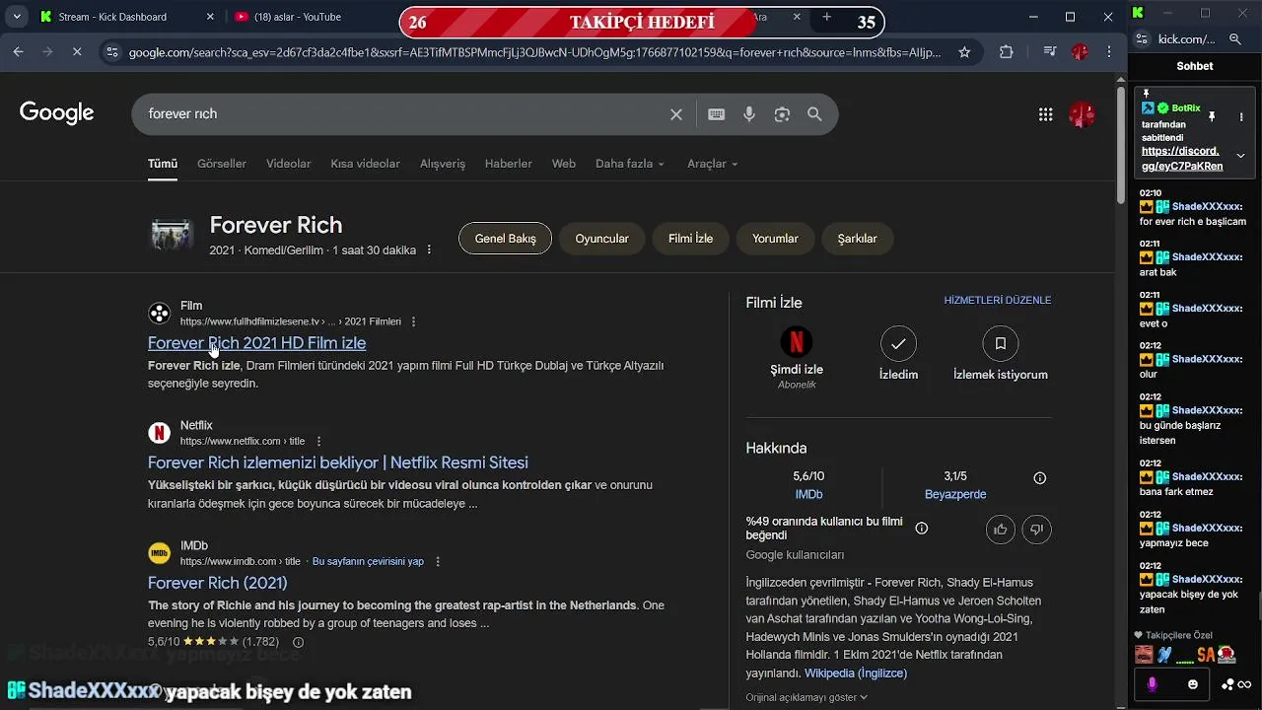Open emoji picker in Kick chat

pos(1193,684)
